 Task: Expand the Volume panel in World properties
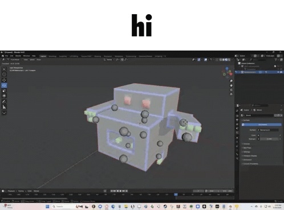tap(246, 144)
